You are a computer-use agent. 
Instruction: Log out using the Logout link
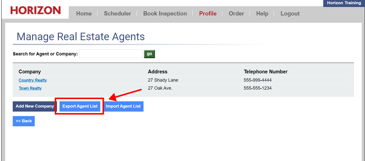[x=290, y=14]
